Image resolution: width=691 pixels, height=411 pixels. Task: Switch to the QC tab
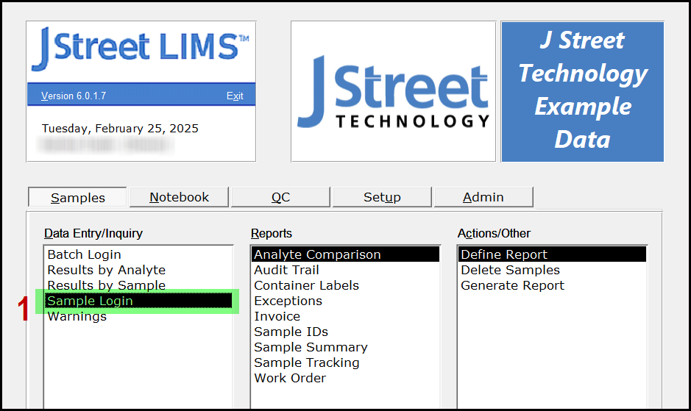point(280,197)
